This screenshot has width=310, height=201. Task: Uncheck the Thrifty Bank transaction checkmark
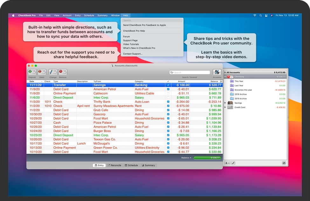click(x=168, y=102)
